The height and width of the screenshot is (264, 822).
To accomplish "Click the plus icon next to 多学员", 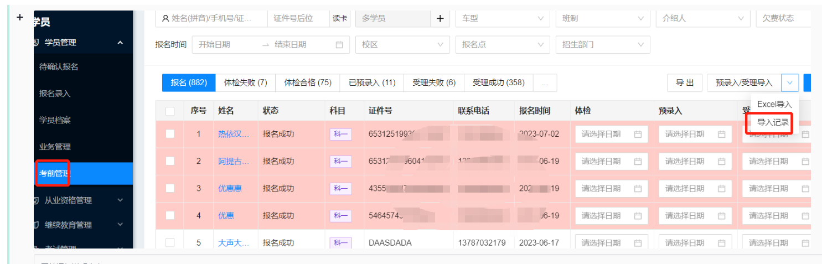I will tap(440, 18).
